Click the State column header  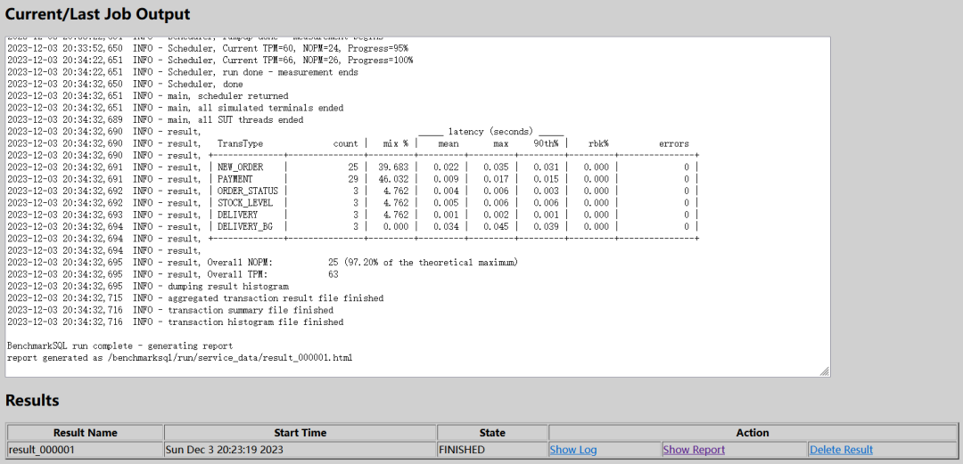point(492,433)
